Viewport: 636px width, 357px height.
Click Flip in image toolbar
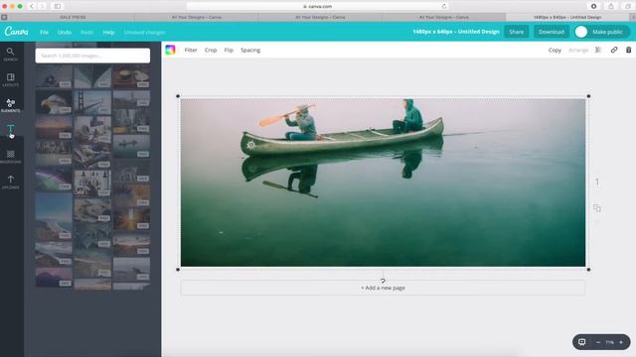click(x=229, y=51)
